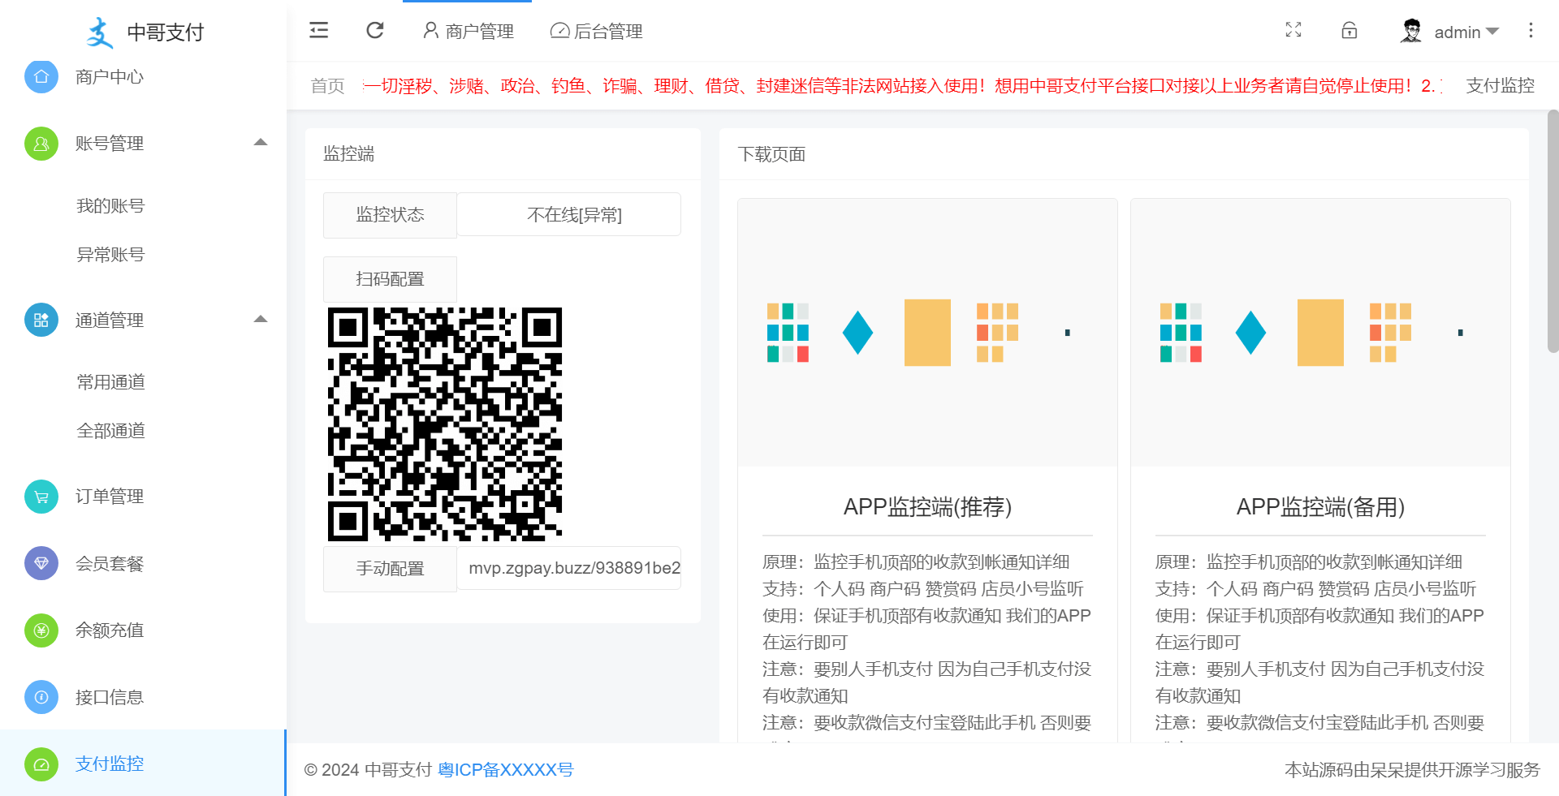The image size is (1559, 796).
Task: Click the 会员套餐 diamond icon
Action: tap(41, 563)
